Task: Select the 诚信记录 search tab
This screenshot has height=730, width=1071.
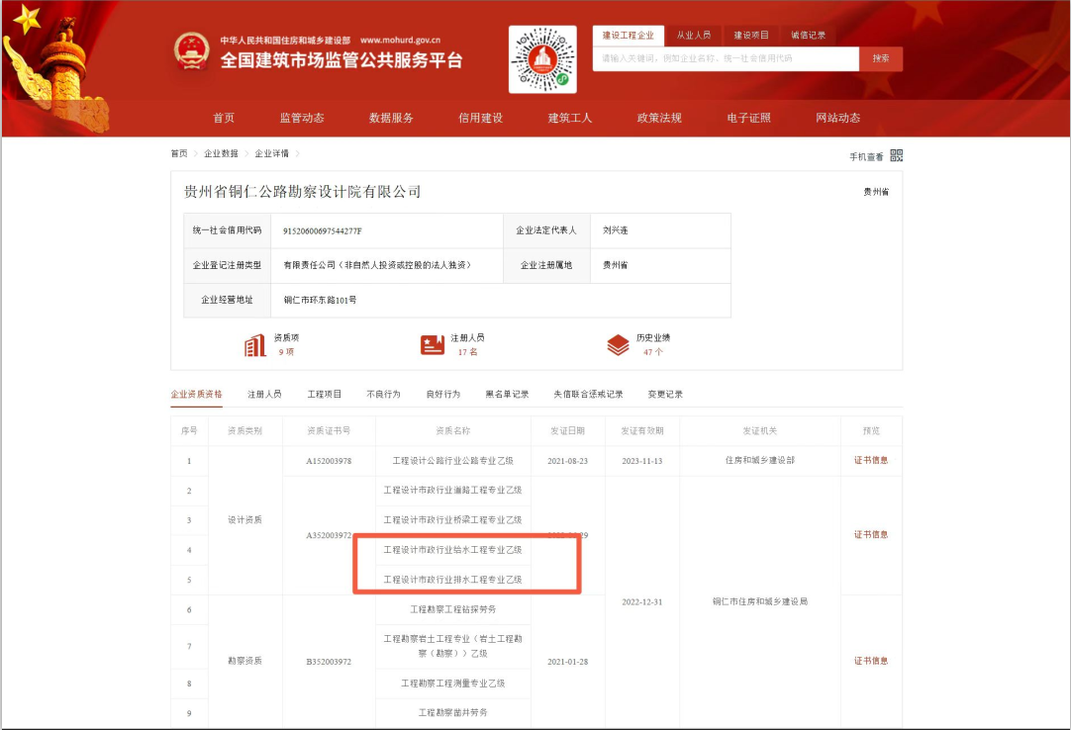Action: 809,35
